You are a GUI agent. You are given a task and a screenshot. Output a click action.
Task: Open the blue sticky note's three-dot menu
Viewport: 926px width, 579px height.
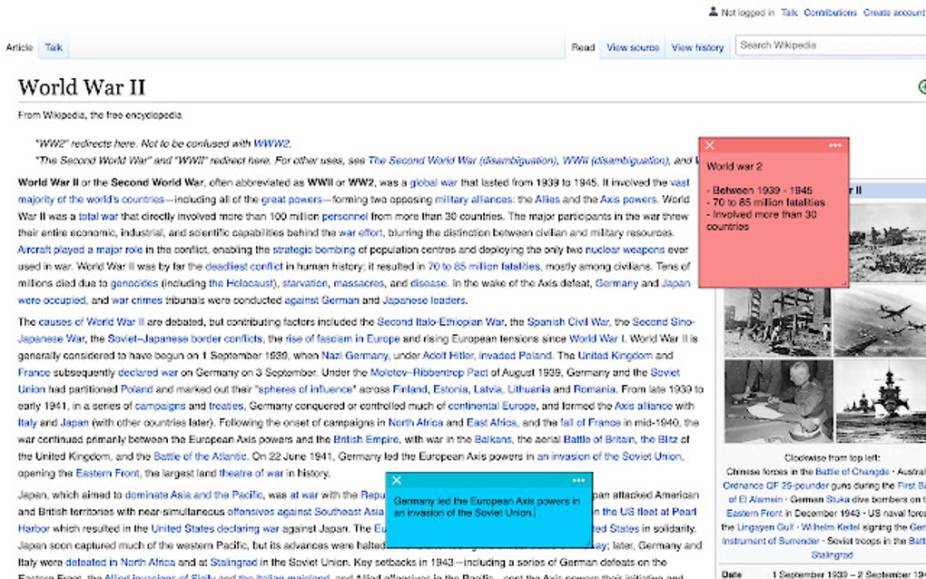click(x=579, y=480)
